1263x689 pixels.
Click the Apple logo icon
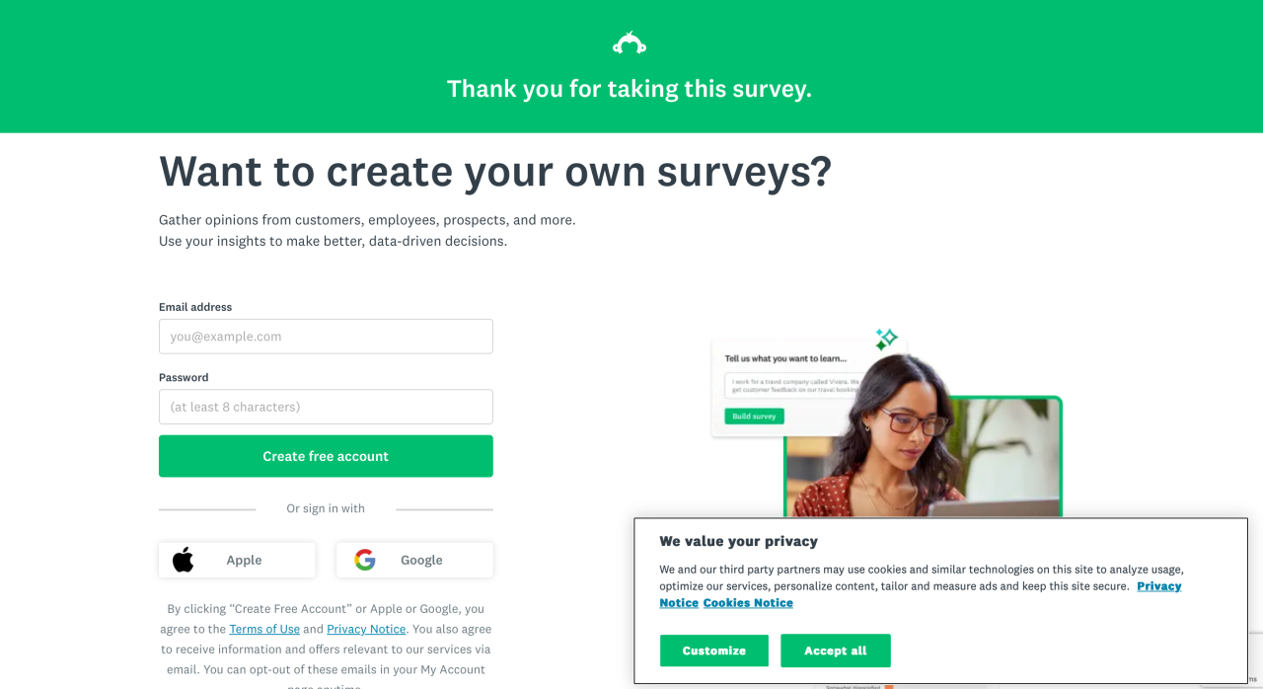tap(184, 560)
